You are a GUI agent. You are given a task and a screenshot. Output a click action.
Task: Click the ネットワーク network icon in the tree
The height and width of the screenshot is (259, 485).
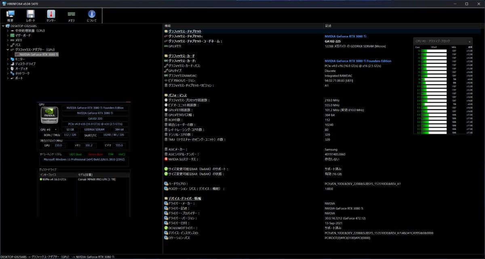coord(13,73)
